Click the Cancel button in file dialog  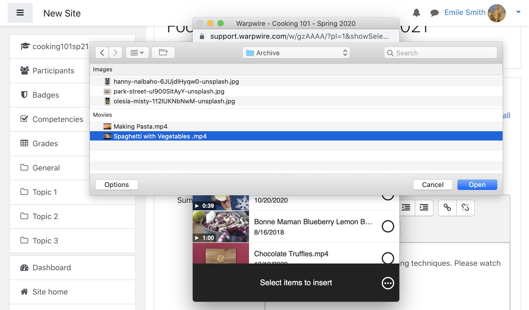433,184
